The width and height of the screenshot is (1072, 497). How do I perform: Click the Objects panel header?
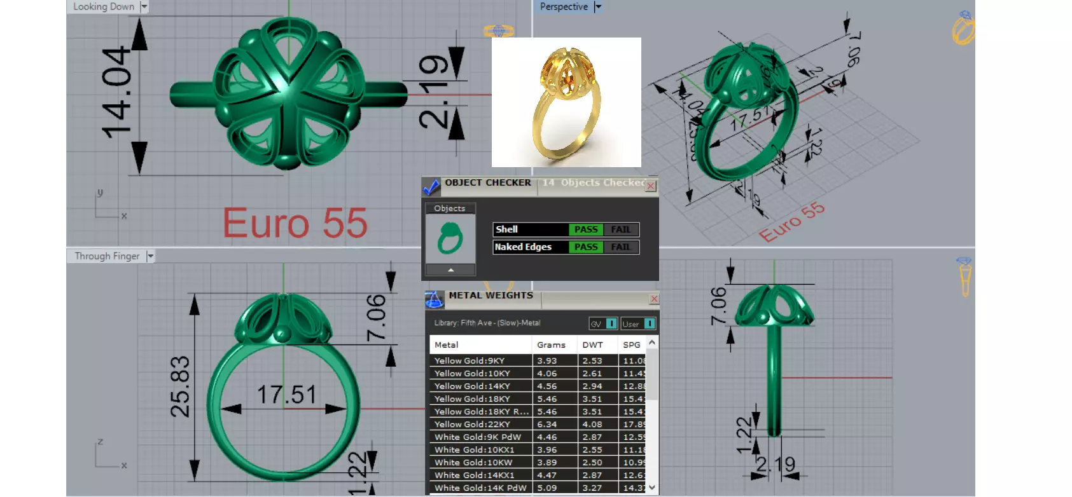pos(450,208)
